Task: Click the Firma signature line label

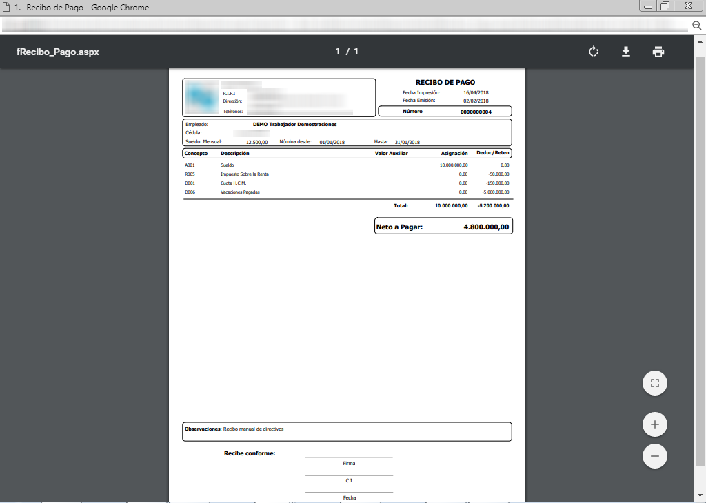Action: click(349, 464)
